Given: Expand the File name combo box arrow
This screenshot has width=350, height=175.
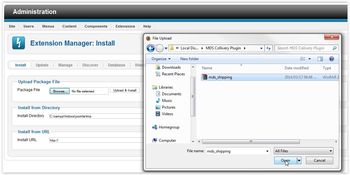Looking at the screenshot, I should pyautogui.click(x=267, y=151).
